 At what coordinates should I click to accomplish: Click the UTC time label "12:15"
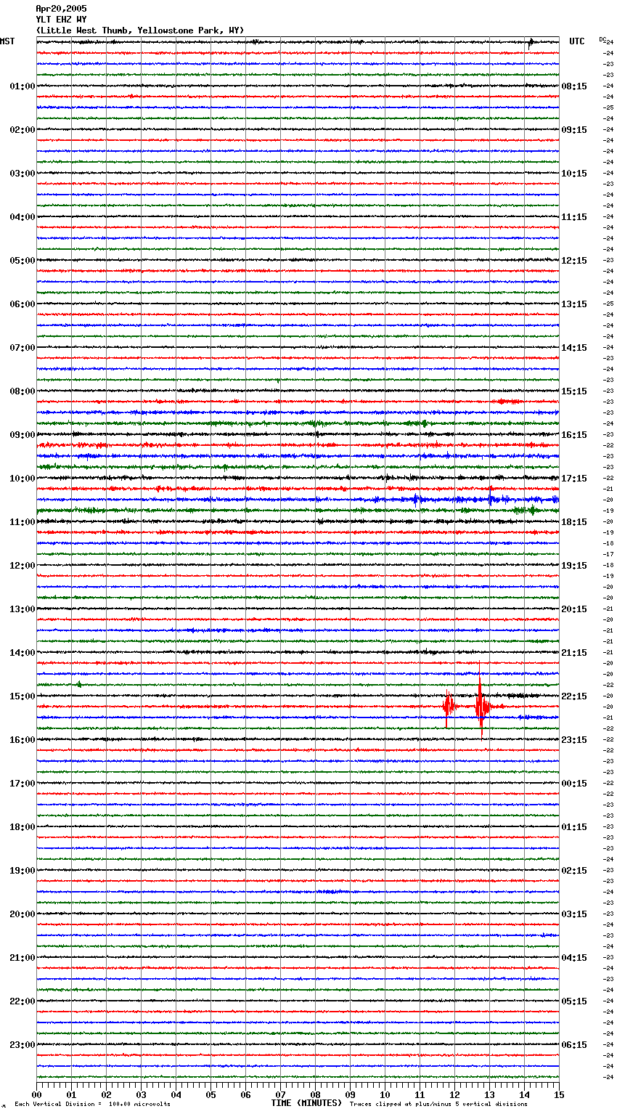pyautogui.click(x=574, y=261)
